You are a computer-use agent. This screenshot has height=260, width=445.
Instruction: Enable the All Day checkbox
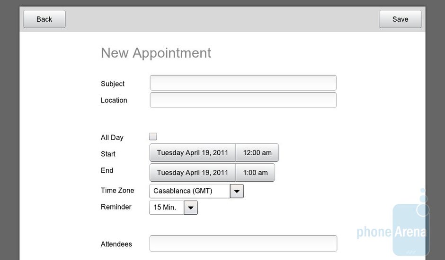click(153, 137)
